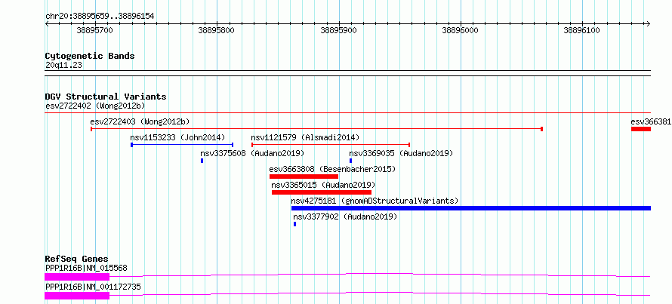Select the esv2722403 red variant span
The width and height of the screenshot is (672, 304).
317,128
